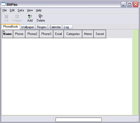Click the Categories column header

tap(73, 34)
